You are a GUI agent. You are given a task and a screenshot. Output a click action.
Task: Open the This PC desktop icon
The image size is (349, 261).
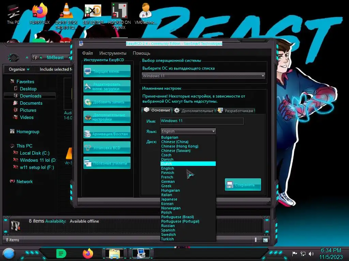pyautogui.click(x=13, y=14)
